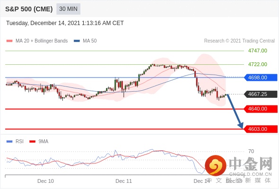The width and height of the screenshot is (279, 189).
Task: Click the red 4603.00 support price tag
Action: [x=261, y=129]
